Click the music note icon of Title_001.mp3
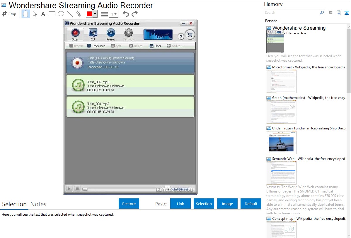 point(78,107)
